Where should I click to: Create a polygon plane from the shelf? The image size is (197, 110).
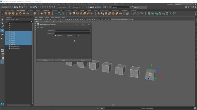24,13
